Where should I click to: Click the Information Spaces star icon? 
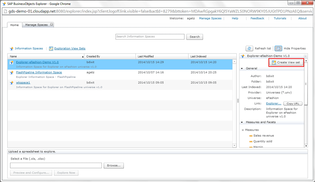point(11,49)
